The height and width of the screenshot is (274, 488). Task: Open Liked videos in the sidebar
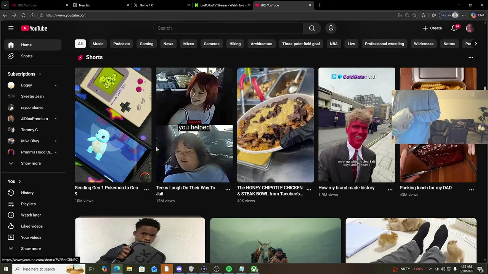[x=33, y=226]
